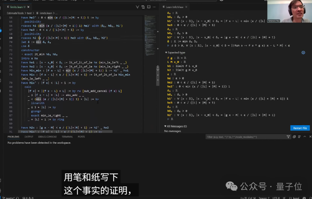Switch to the DEBUG CONSOLE tab

[47, 137]
